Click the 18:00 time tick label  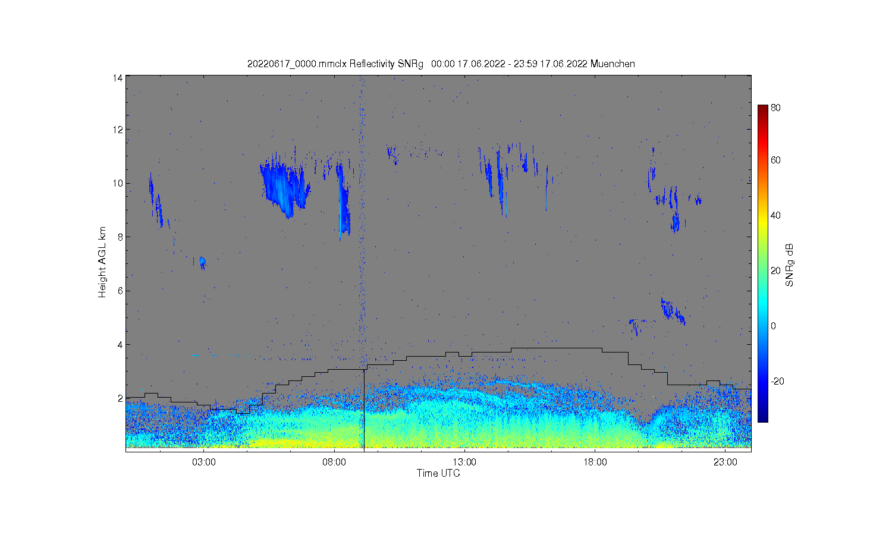[595, 462]
